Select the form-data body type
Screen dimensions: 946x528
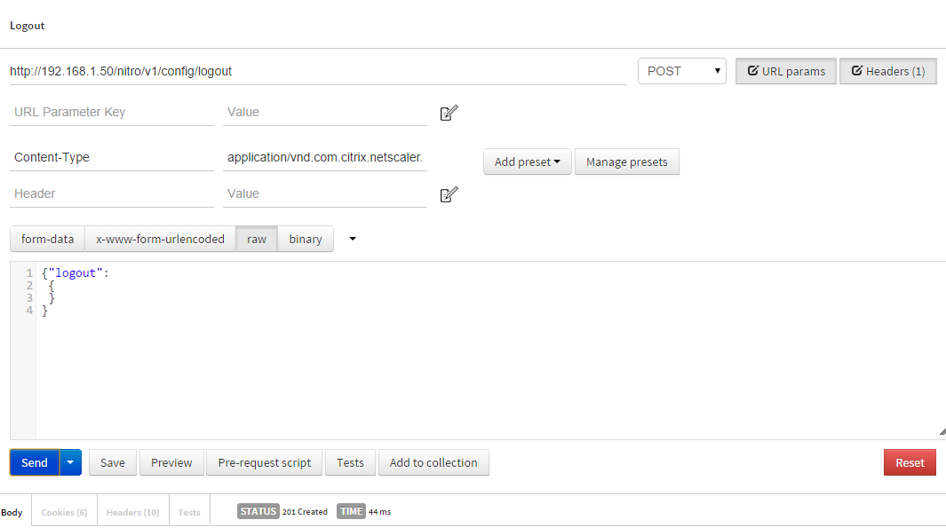(47, 239)
